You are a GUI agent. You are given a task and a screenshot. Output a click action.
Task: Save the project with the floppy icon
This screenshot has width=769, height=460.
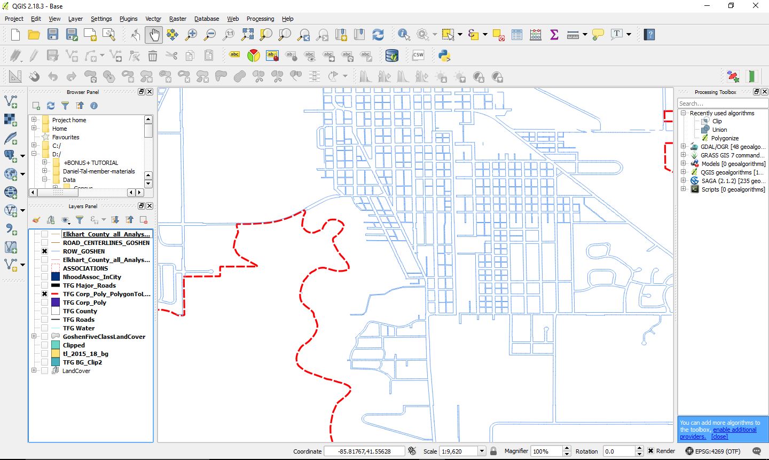click(52, 35)
